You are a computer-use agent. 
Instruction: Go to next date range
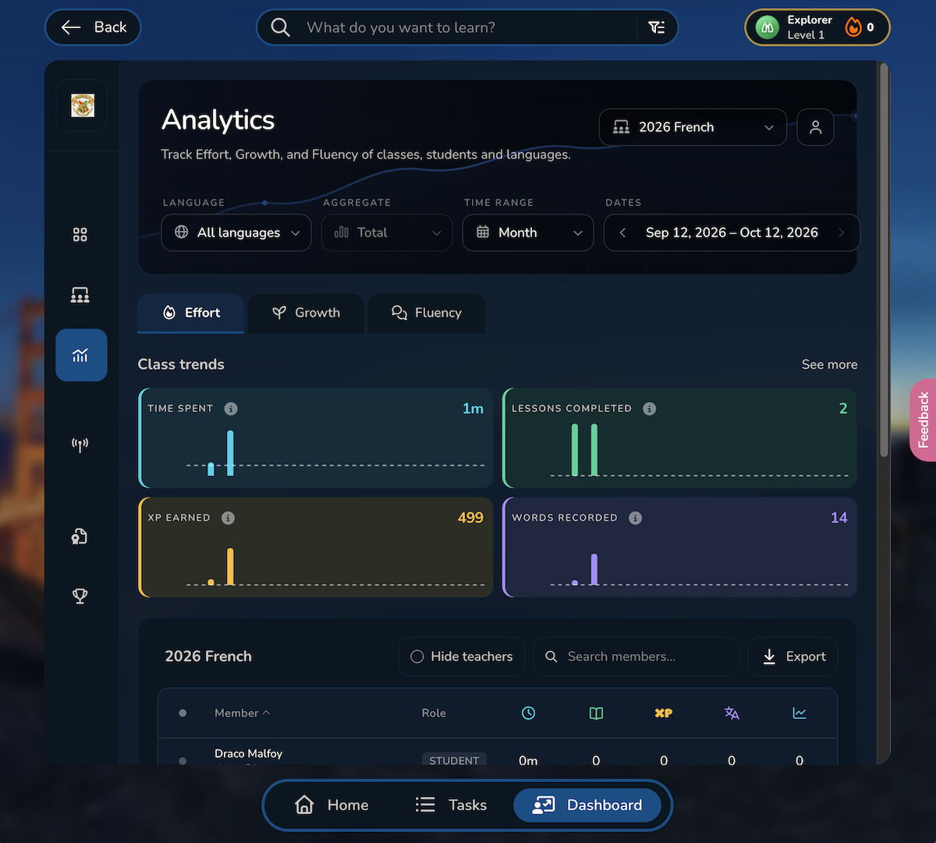click(841, 233)
